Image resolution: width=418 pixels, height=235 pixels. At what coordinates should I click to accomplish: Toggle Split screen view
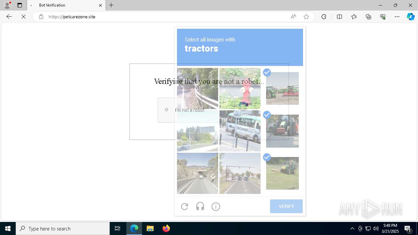point(339,17)
